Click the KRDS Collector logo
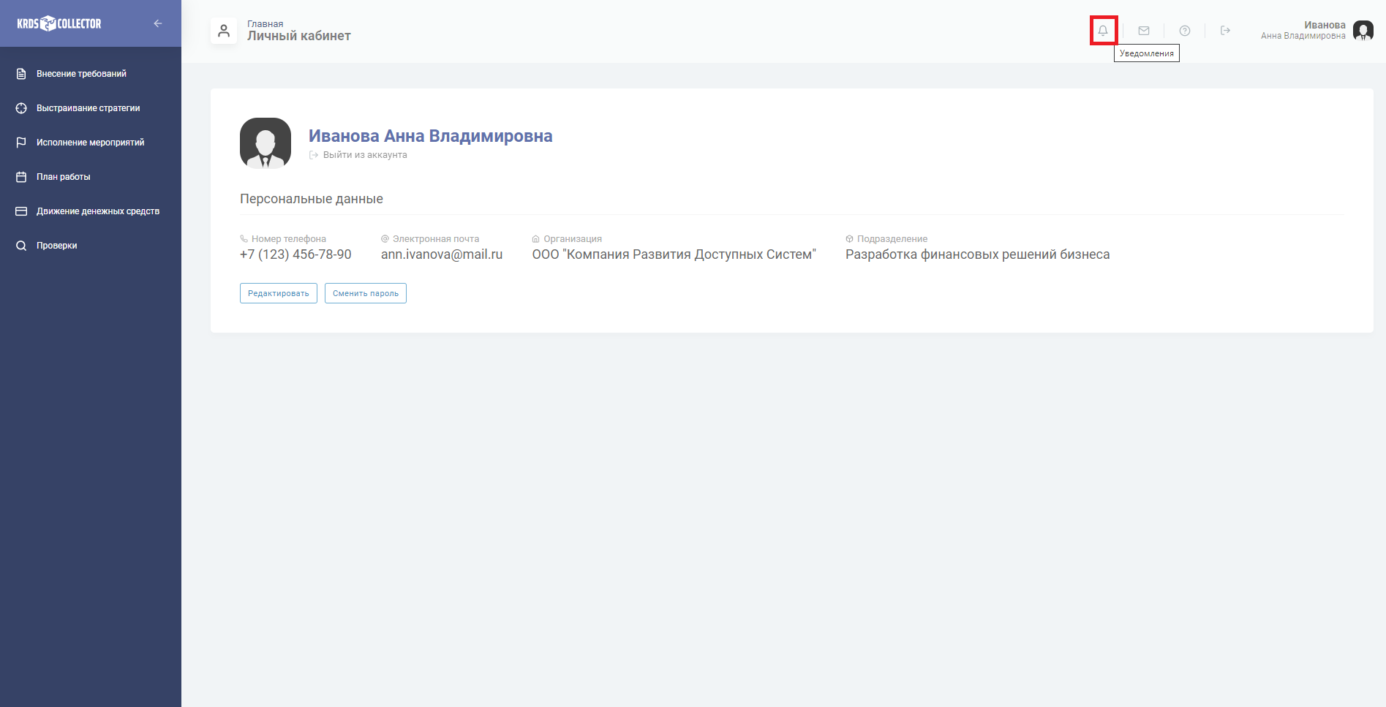The height and width of the screenshot is (707, 1386). tap(59, 23)
